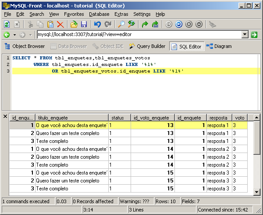Click the 'Warnings: ???' status entry
This screenshot has height=215, width=263.
(x=136, y=201)
